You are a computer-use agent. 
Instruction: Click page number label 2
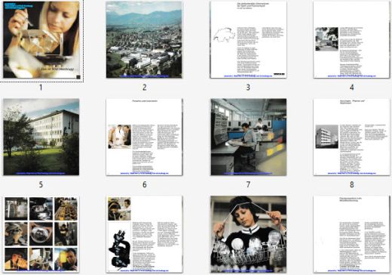pyautogui.click(x=145, y=88)
